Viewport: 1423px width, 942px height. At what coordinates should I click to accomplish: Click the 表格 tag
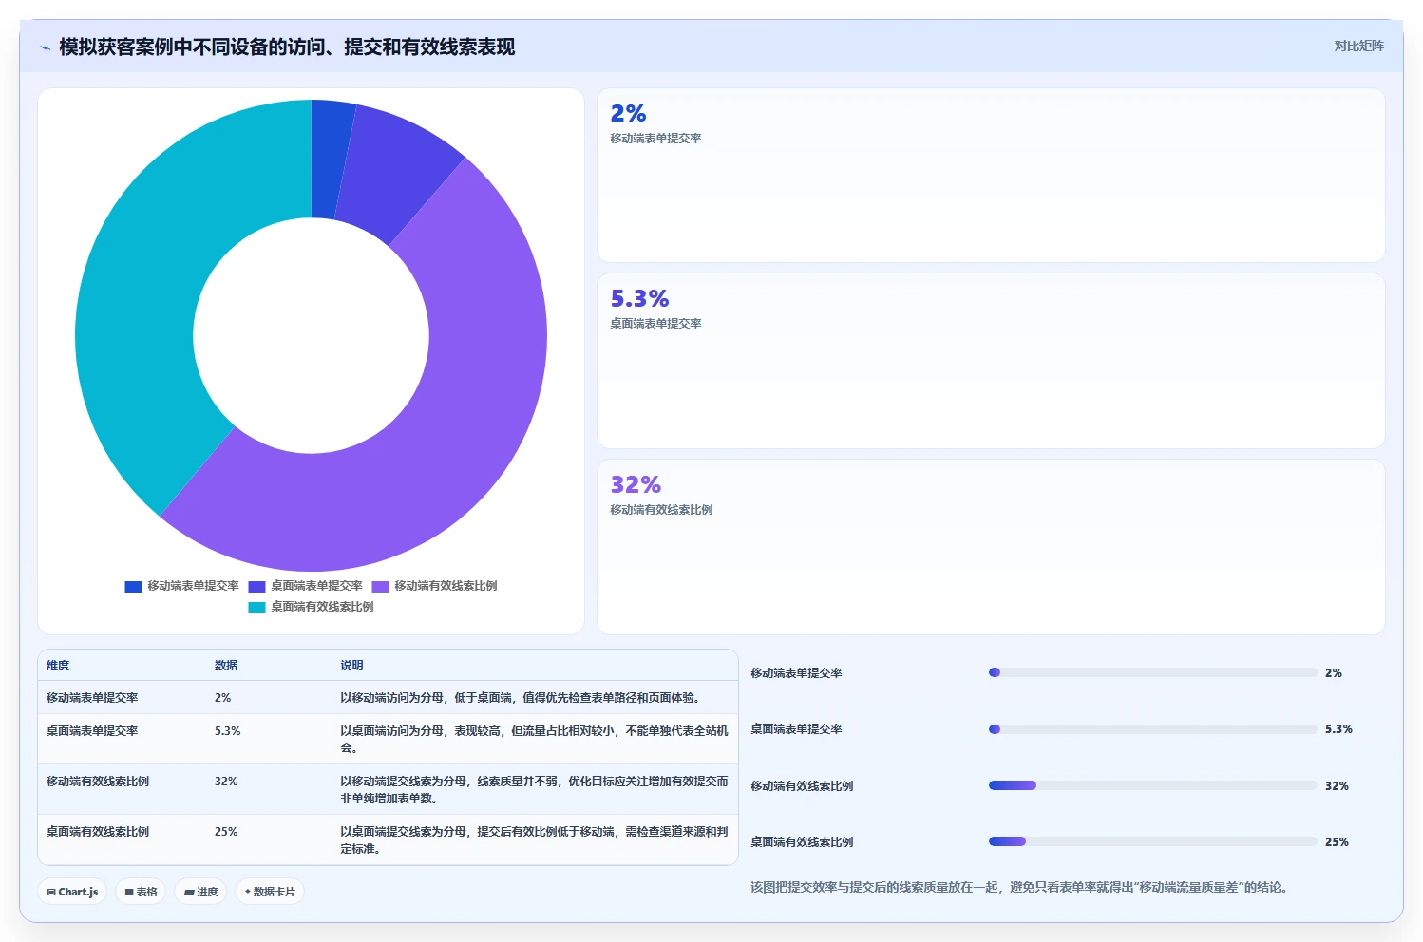click(x=141, y=892)
